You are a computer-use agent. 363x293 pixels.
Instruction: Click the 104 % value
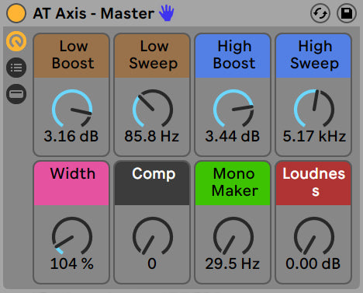[72, 263]
